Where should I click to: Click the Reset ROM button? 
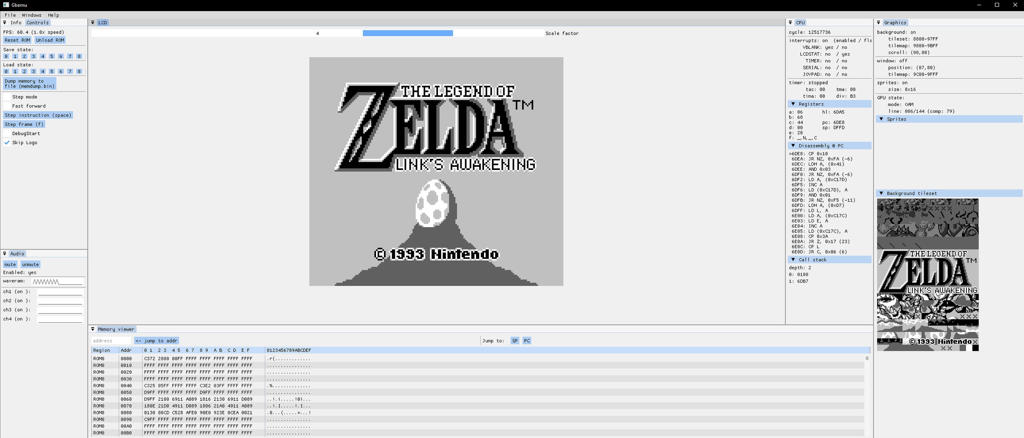point(17,40)
